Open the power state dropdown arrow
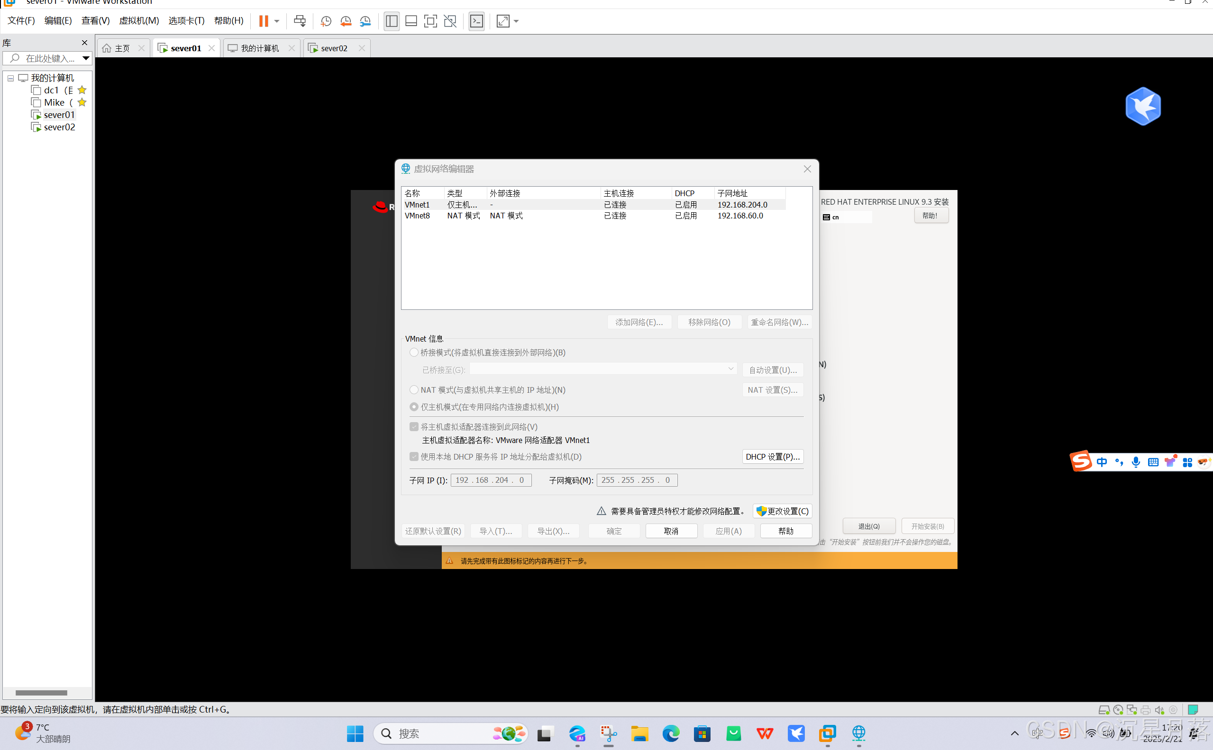 (277, 21)
